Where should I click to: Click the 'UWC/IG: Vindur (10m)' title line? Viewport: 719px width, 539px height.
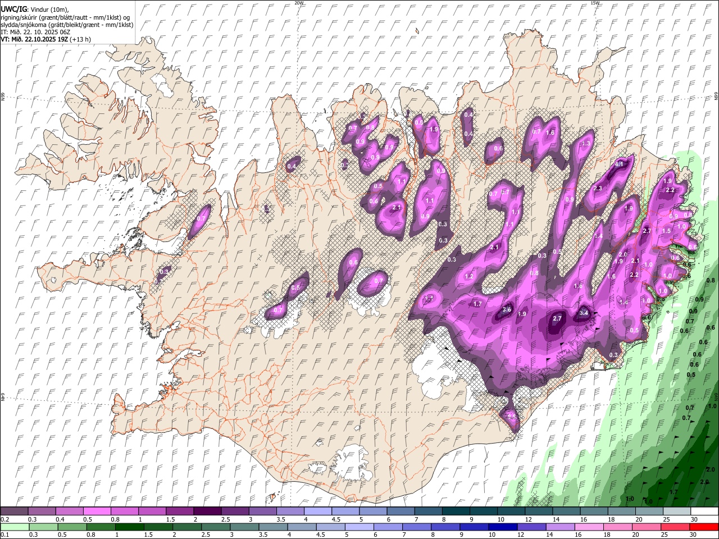[34, 9]
